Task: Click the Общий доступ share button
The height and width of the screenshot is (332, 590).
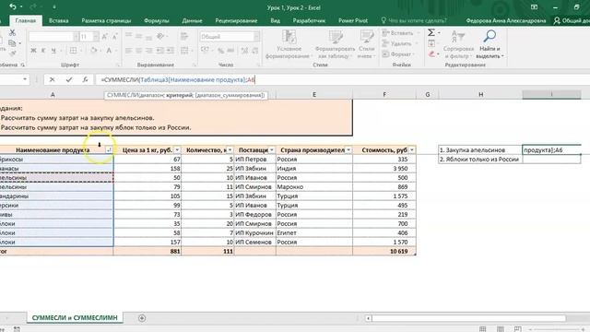Action: click(x=572, y=20)
